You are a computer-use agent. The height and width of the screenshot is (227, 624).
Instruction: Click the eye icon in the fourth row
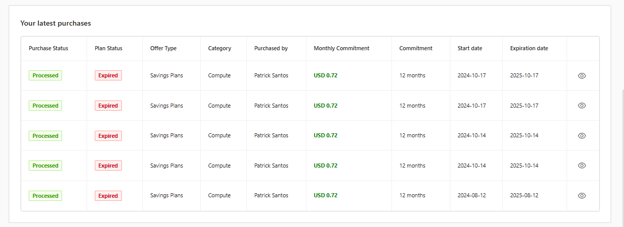581,166
